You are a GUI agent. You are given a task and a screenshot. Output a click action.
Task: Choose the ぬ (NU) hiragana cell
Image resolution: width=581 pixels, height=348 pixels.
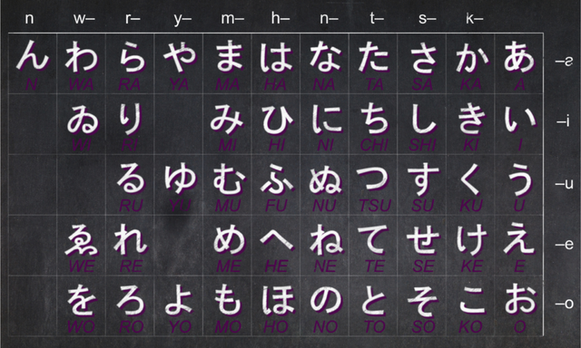tap(325, 185)
